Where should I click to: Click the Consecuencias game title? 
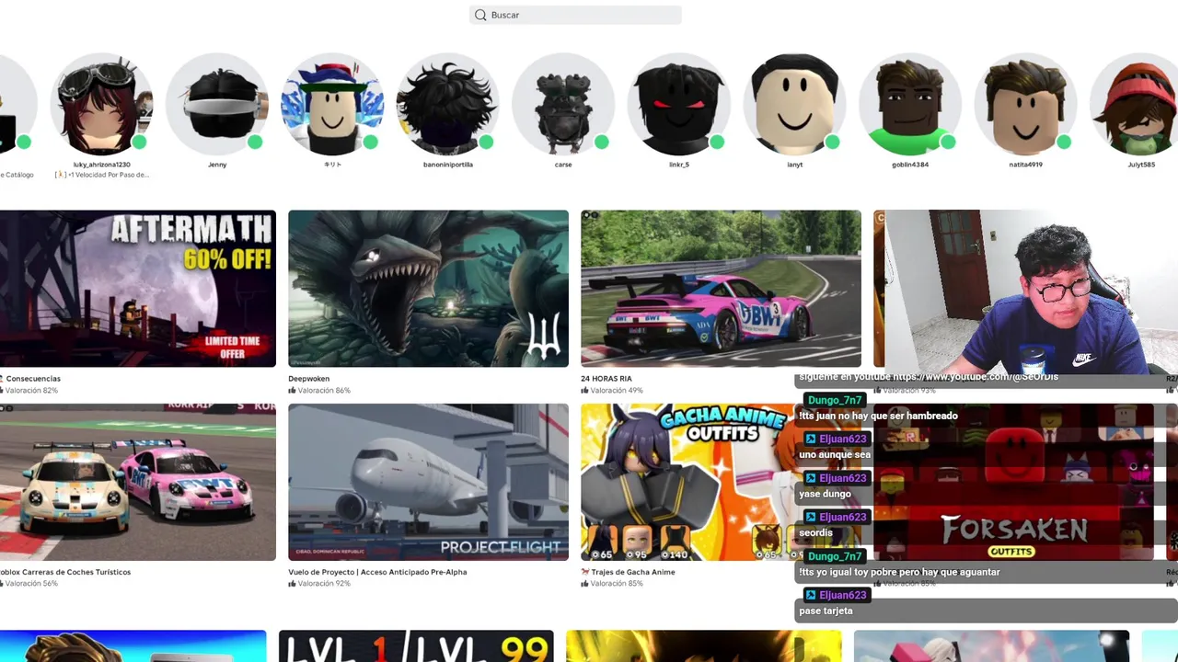tap(33, 379)
